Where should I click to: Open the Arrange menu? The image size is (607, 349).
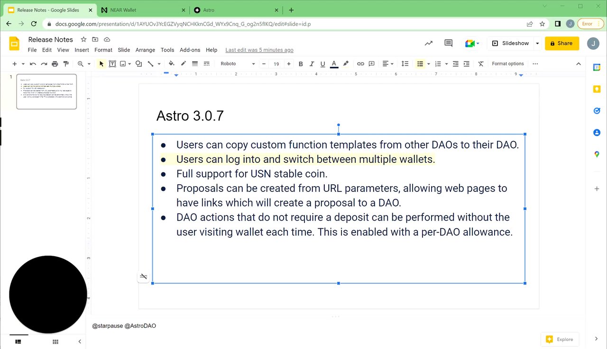click(x=145, y=50)
